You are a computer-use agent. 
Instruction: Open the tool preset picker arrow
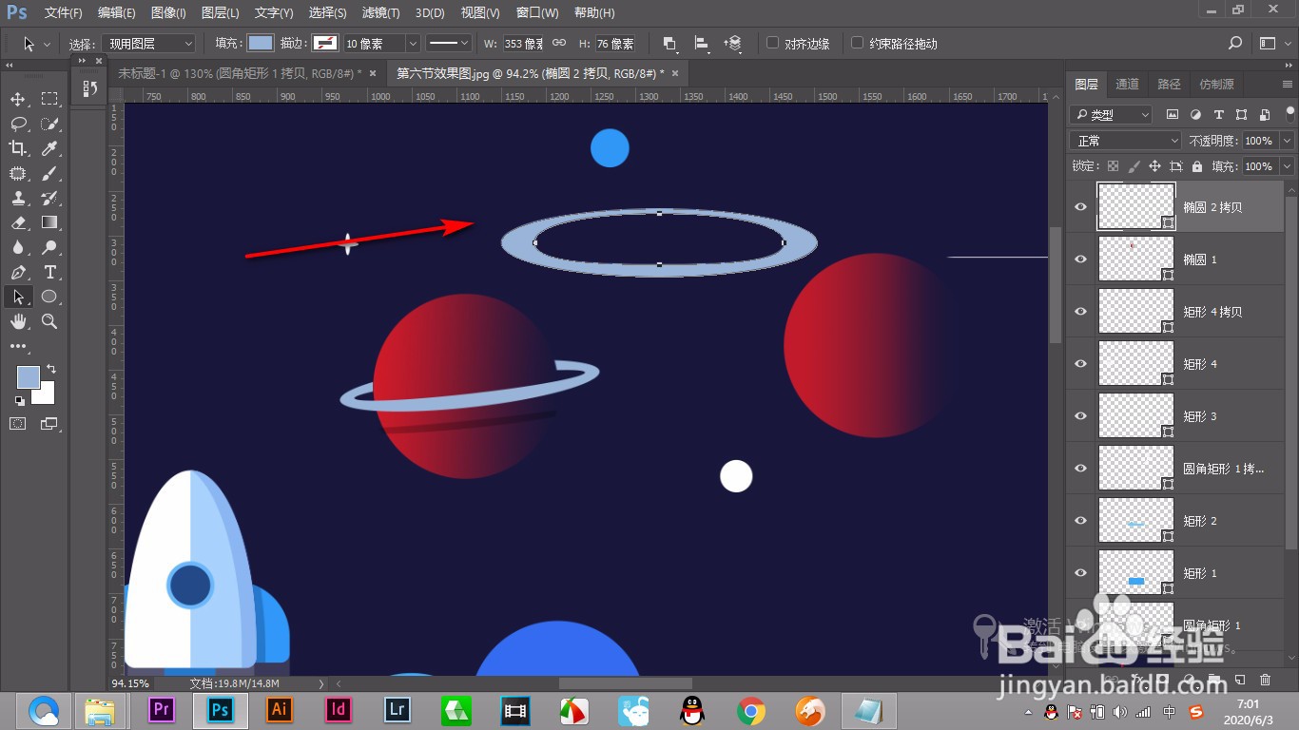click(x=47, y=44)
